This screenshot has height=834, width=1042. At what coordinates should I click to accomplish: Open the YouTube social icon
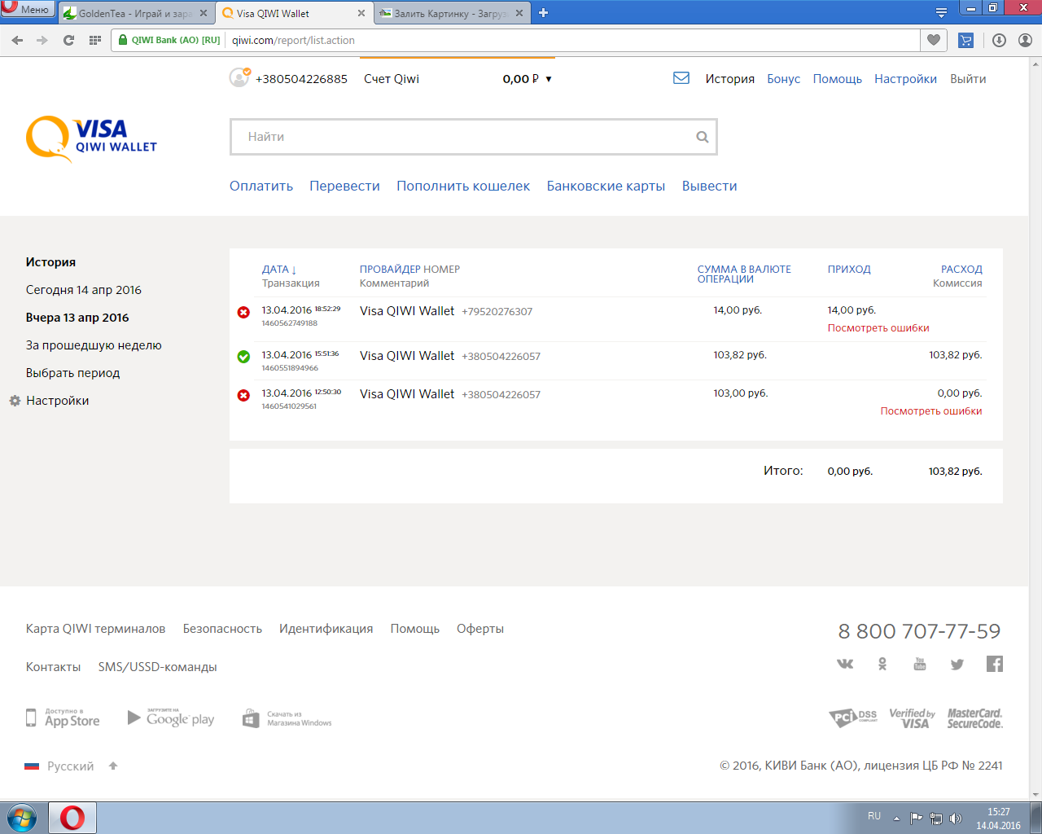[x=920, y=664]
